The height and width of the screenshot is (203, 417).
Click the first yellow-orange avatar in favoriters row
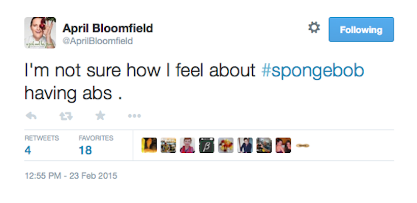click(149, 146)
